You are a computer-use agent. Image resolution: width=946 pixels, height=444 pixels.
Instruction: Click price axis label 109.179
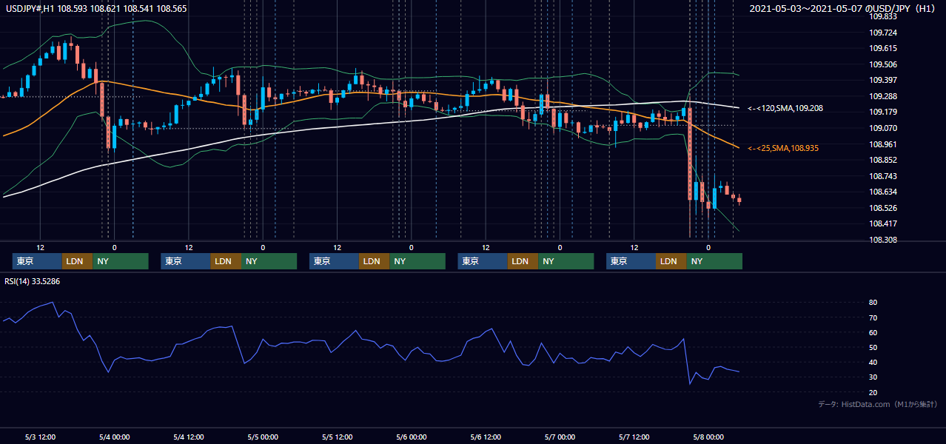point(882,112)
